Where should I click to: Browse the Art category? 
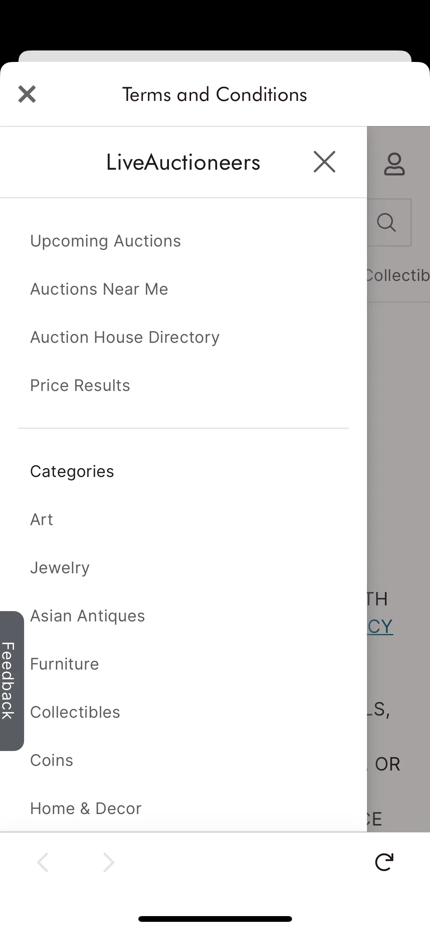(42, 520)
